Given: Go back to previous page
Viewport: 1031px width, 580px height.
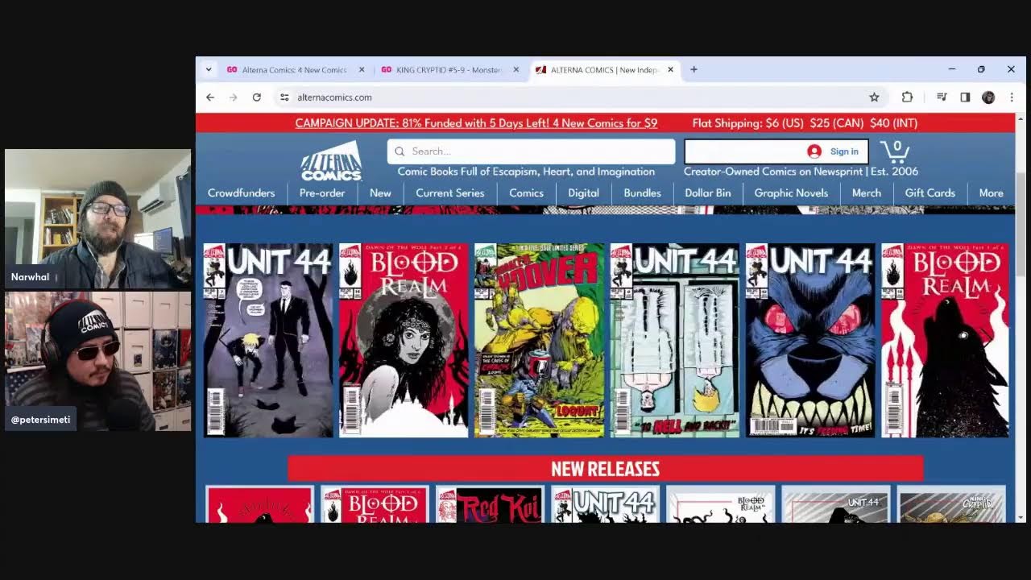Looking at the screenshot, I should click(210, 97).
